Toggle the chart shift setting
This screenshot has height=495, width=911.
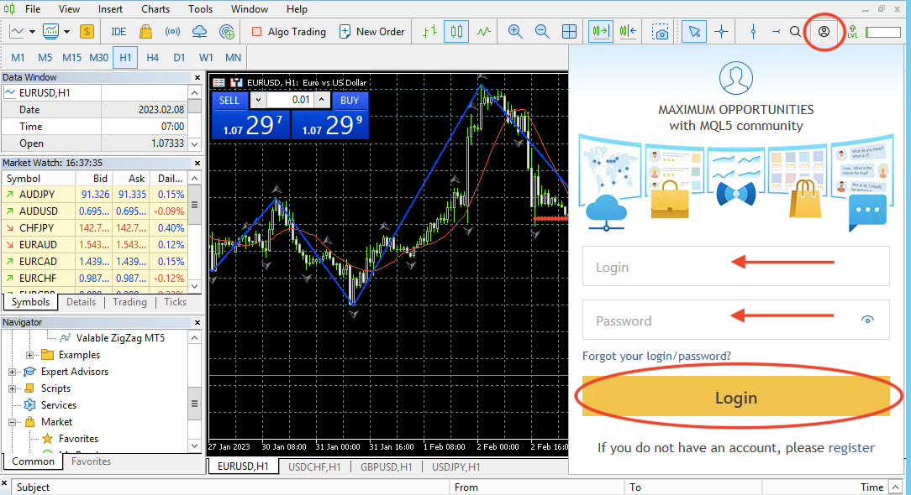pyautogui.click(x=628, y=31)
